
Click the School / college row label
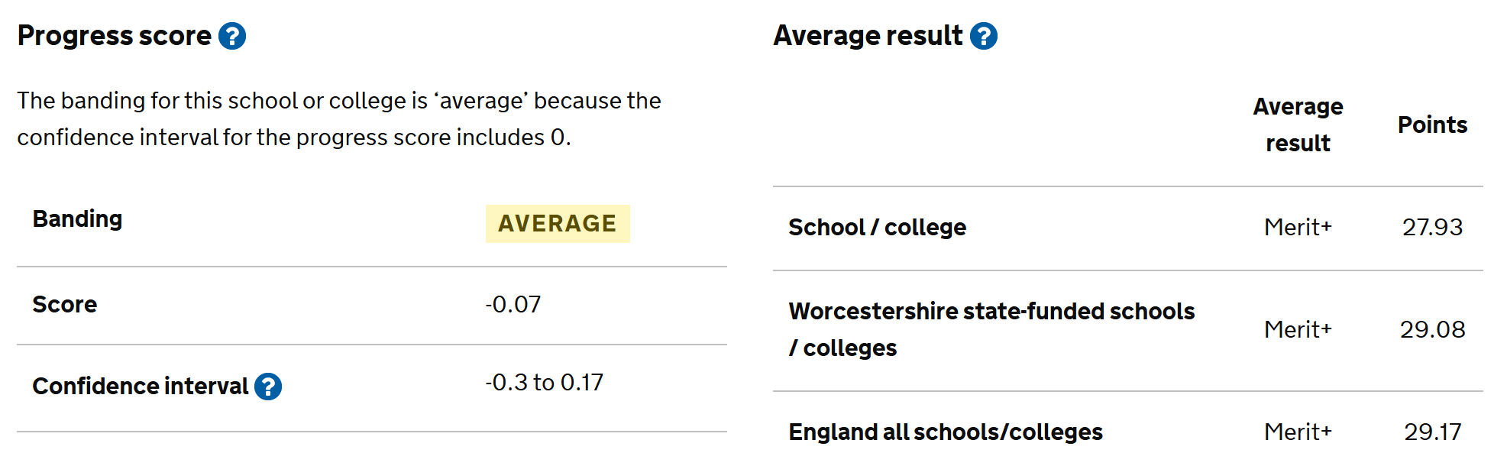pos(877,228)
